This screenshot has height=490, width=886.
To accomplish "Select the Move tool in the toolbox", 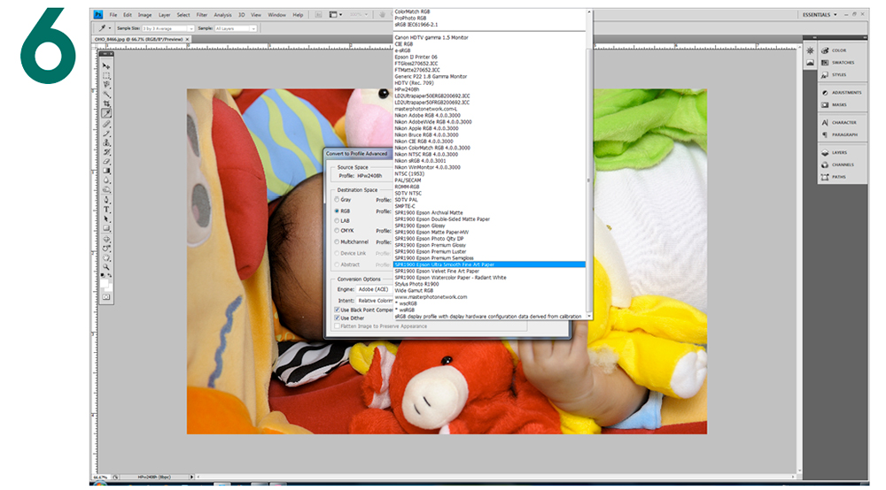I will [x=106, y=66].
